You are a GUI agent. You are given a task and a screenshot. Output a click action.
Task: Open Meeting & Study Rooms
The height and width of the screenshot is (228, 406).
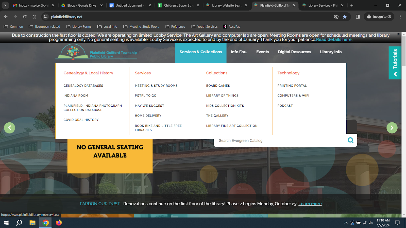[156, 86]
